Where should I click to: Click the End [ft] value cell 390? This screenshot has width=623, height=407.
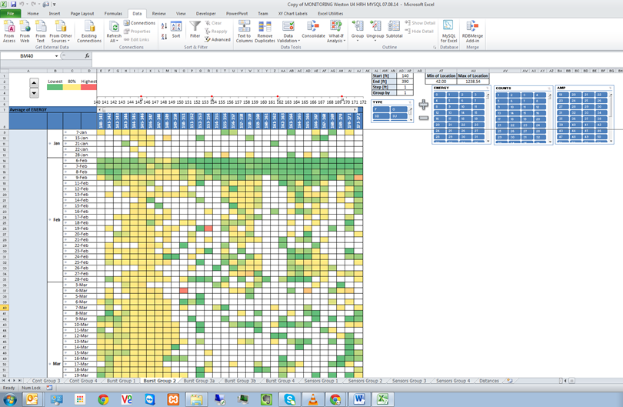tap(405, 82)
